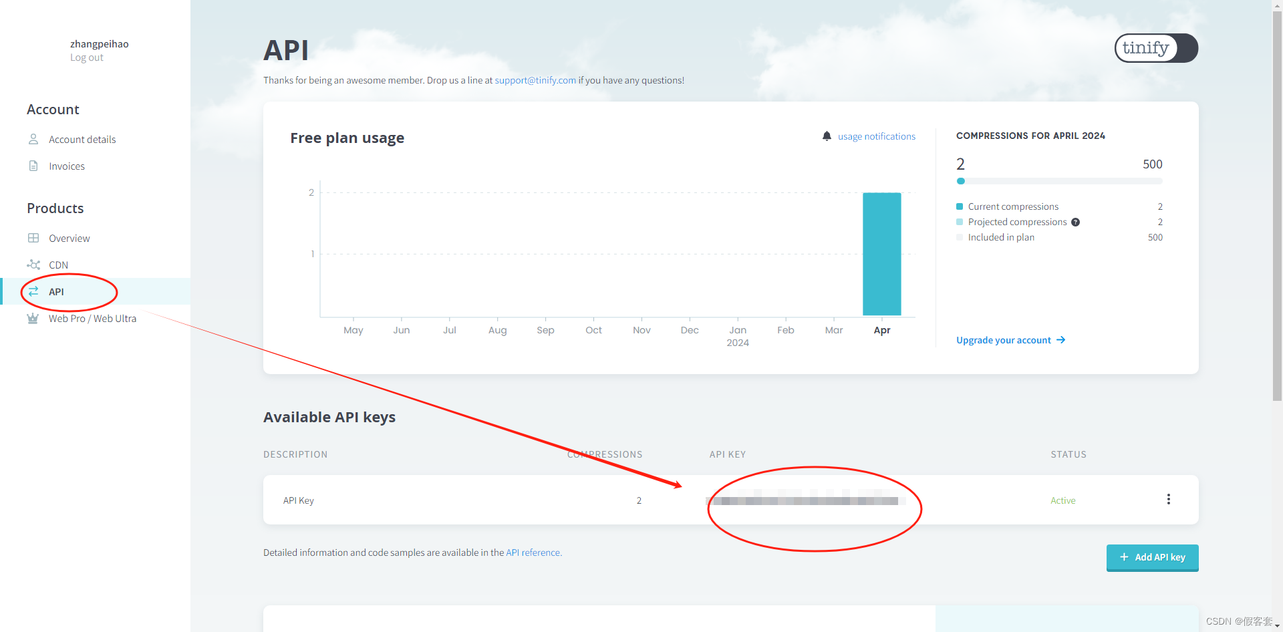Click the STATUS column header
Screen dimensions: 1283x632
[1068, 454]
